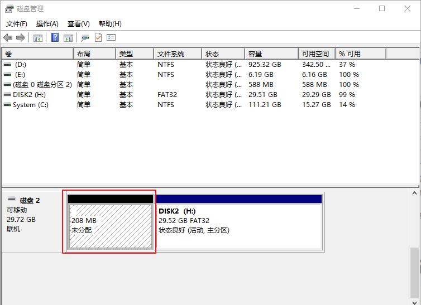Select the DISK2 (H:) 29.52 GB partition block
The width and height of the screenshot is (421, 305).
coord(238,222)
